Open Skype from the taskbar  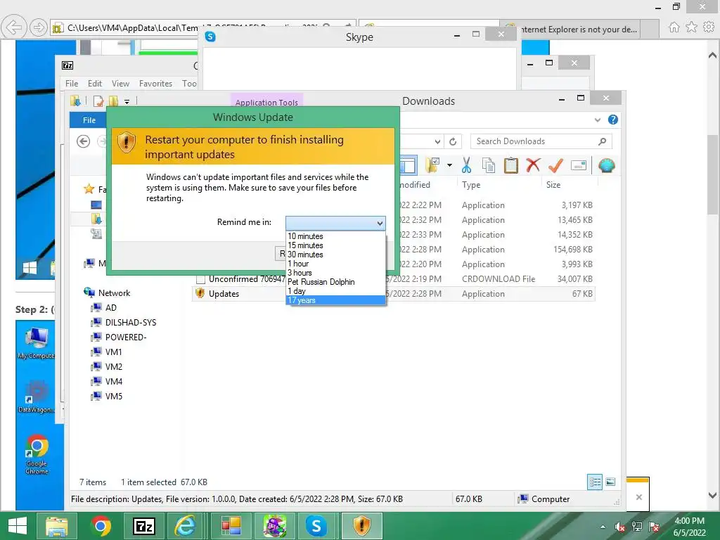pyautogui.click(x=317, y=526)
